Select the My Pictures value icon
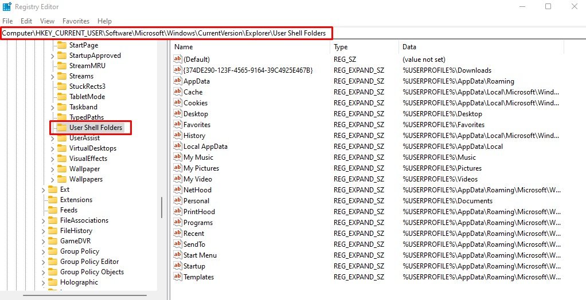Viewport: 586px width, 300px height. [x=178, y=168]
